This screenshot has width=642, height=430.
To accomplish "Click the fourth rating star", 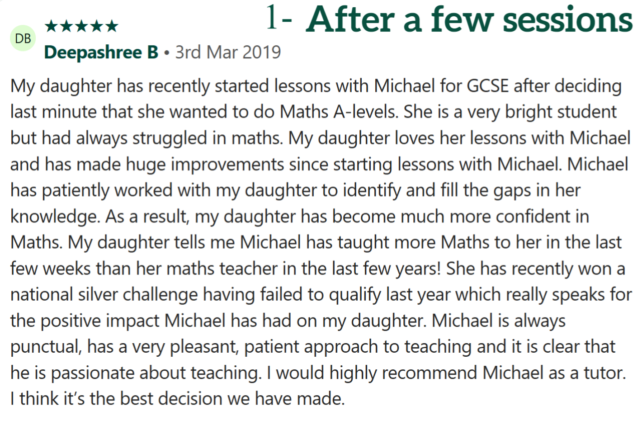I will [97, 26].
